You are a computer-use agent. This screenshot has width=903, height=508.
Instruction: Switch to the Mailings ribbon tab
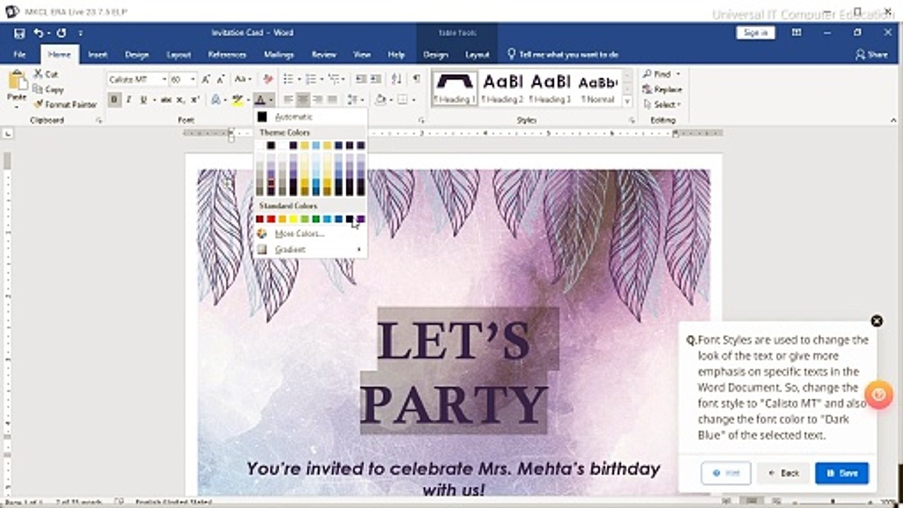coord(279,54)
